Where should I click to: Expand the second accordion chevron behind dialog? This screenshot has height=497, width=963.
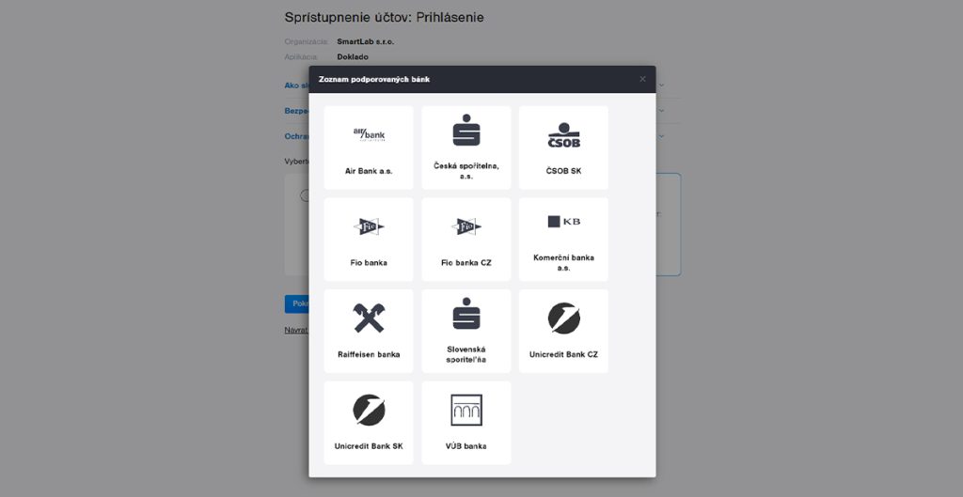(x=661, y=111)
